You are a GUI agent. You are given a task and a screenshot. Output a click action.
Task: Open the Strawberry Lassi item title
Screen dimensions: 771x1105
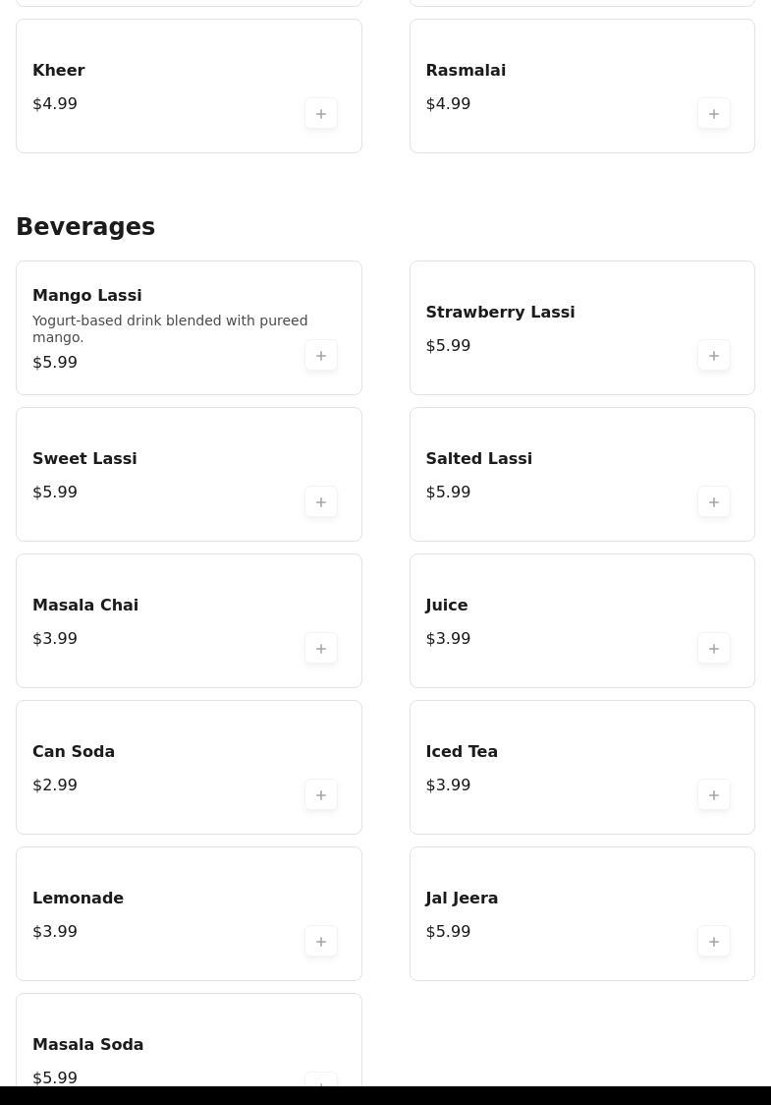[x=500, y=312]
